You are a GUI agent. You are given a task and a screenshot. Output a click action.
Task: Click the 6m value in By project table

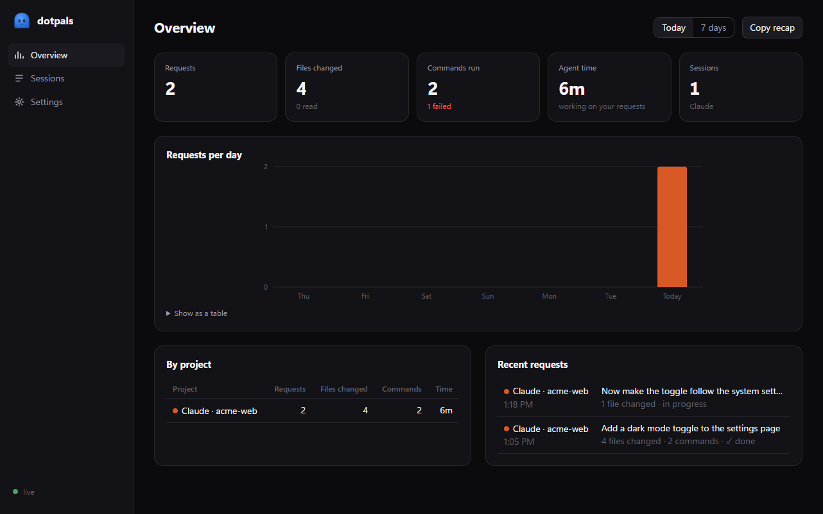click(x=446, y=411)
